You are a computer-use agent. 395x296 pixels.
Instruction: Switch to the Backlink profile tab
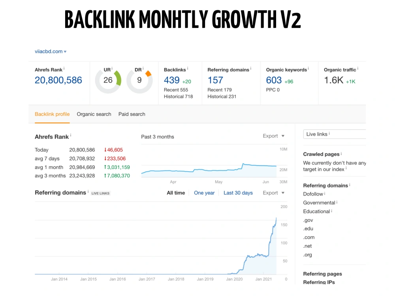tap(52, 114)
